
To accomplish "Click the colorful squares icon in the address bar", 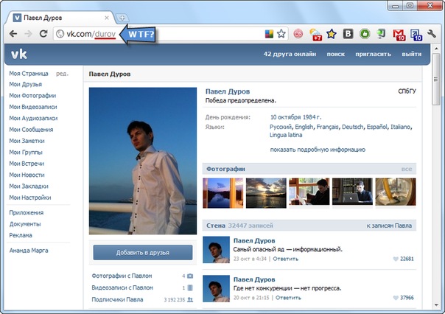I will [x=269, y=34].
